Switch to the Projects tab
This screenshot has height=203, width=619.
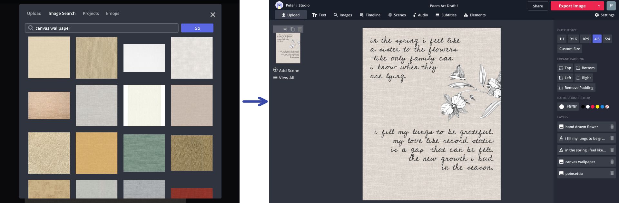click(91, 13)
